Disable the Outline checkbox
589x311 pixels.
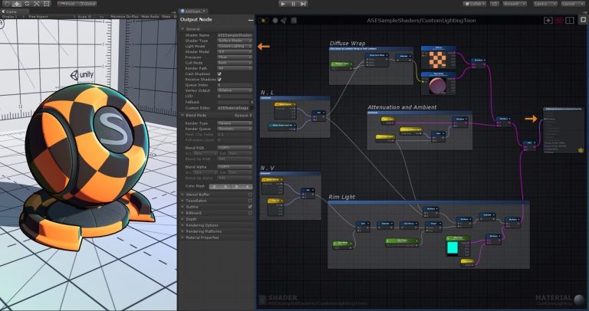coord(250,206)
